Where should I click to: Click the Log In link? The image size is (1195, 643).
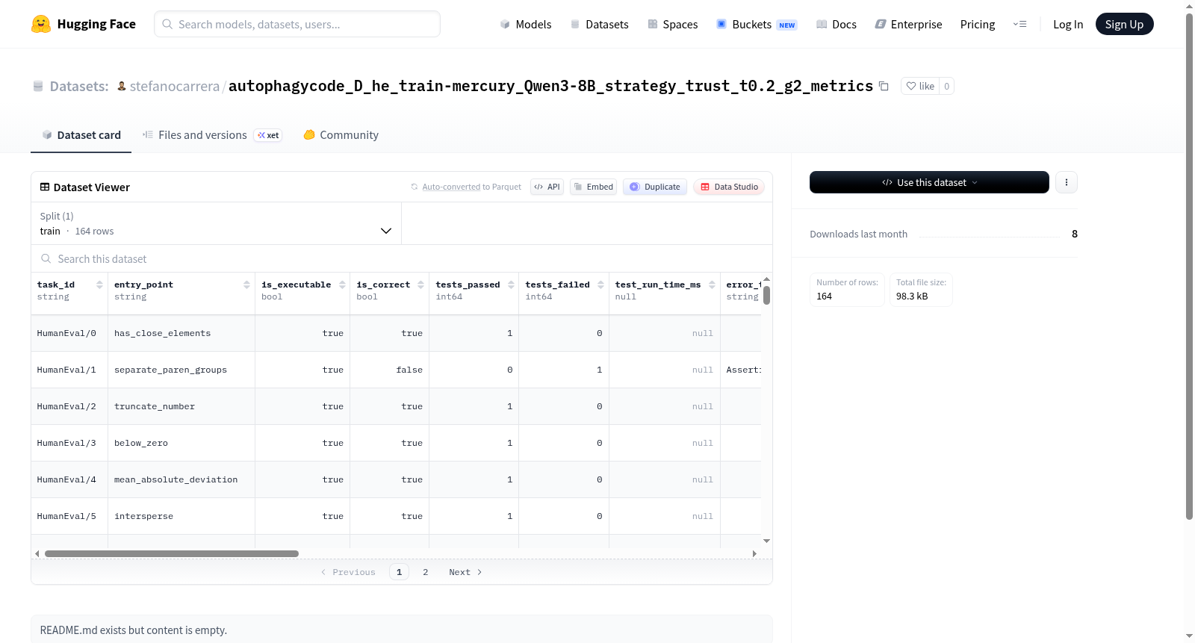[1068, 24]
